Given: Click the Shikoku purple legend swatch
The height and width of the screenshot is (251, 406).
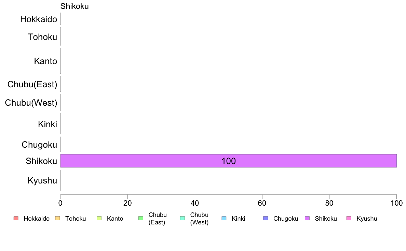Looking at the screenshot, I should pyautogui.click(x=307, y=218).
